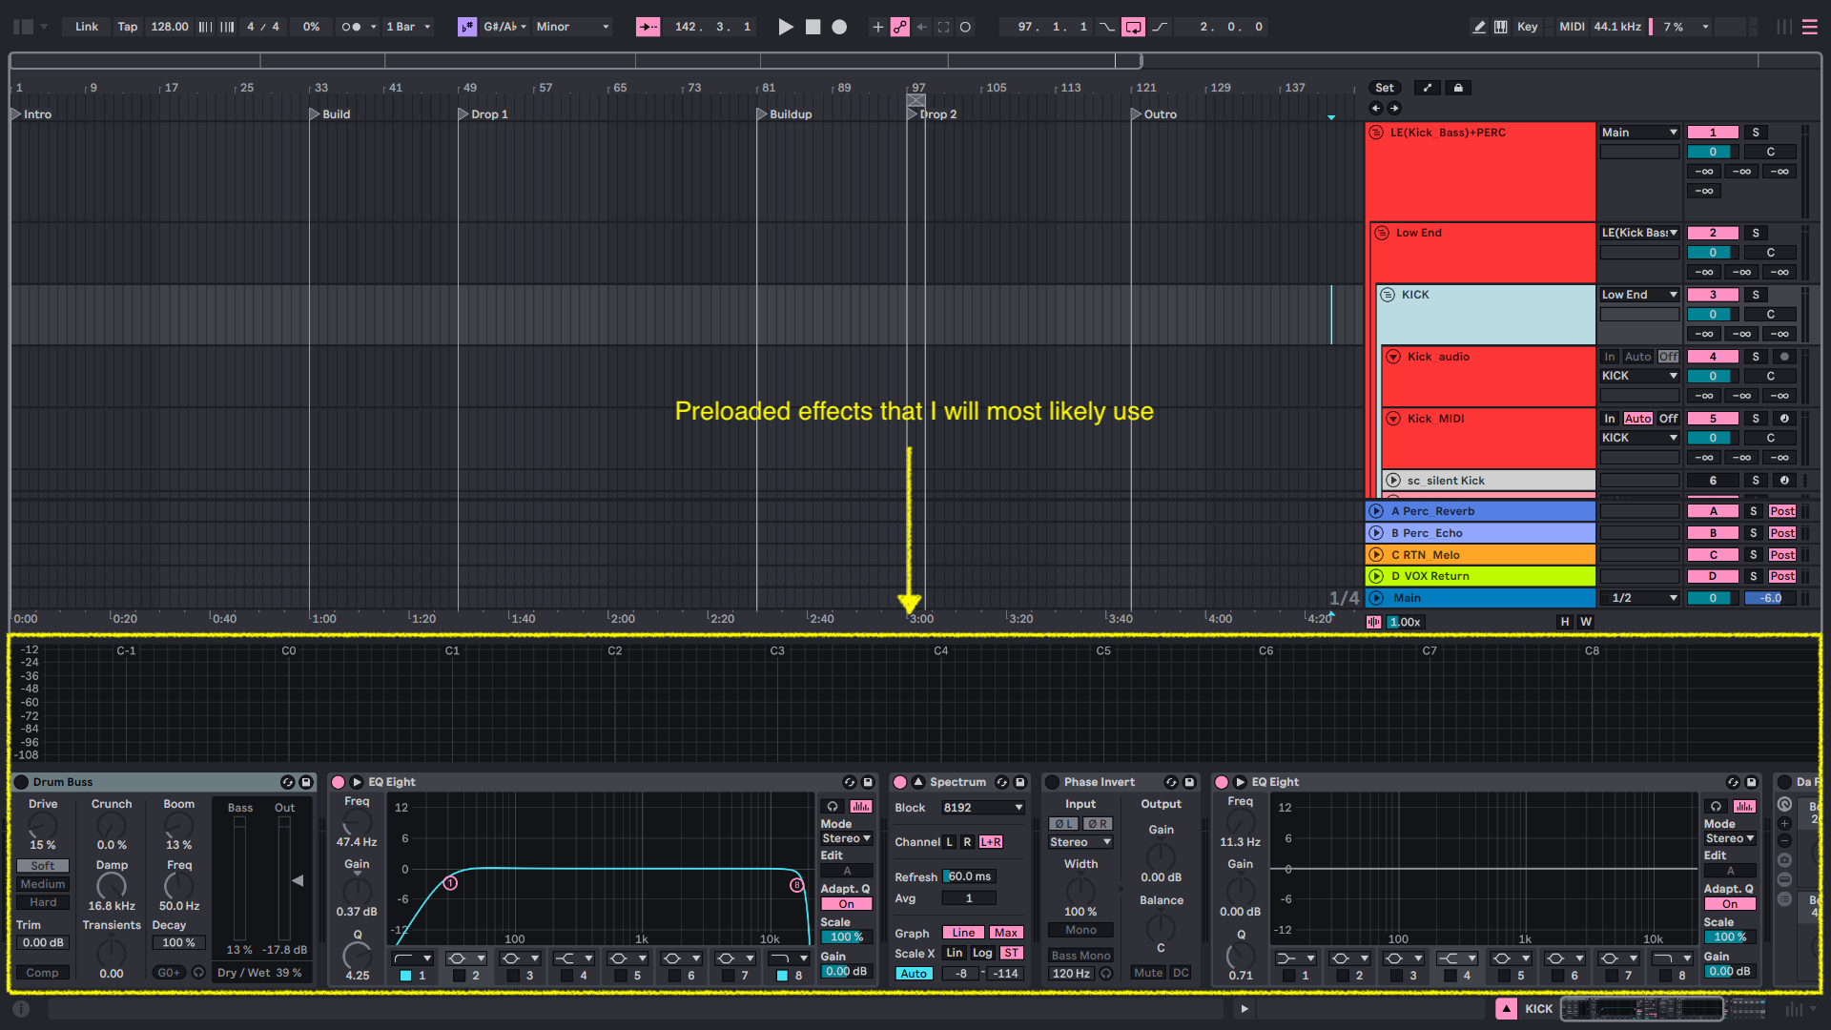The image size is (1831, 1030).
Task: Toggle the loop switch icon
Action: [1133, 27]
